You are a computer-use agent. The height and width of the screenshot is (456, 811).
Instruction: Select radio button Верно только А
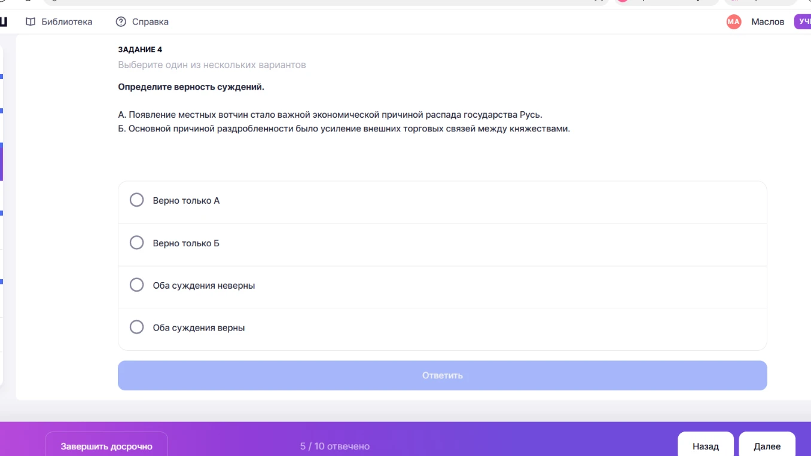point(137,200)
